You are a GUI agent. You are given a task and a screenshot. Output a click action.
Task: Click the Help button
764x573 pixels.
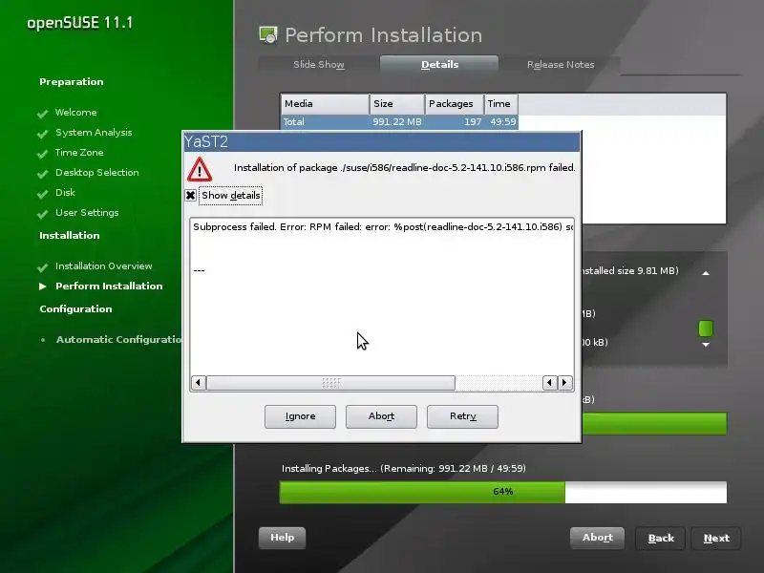click(282, 538)
